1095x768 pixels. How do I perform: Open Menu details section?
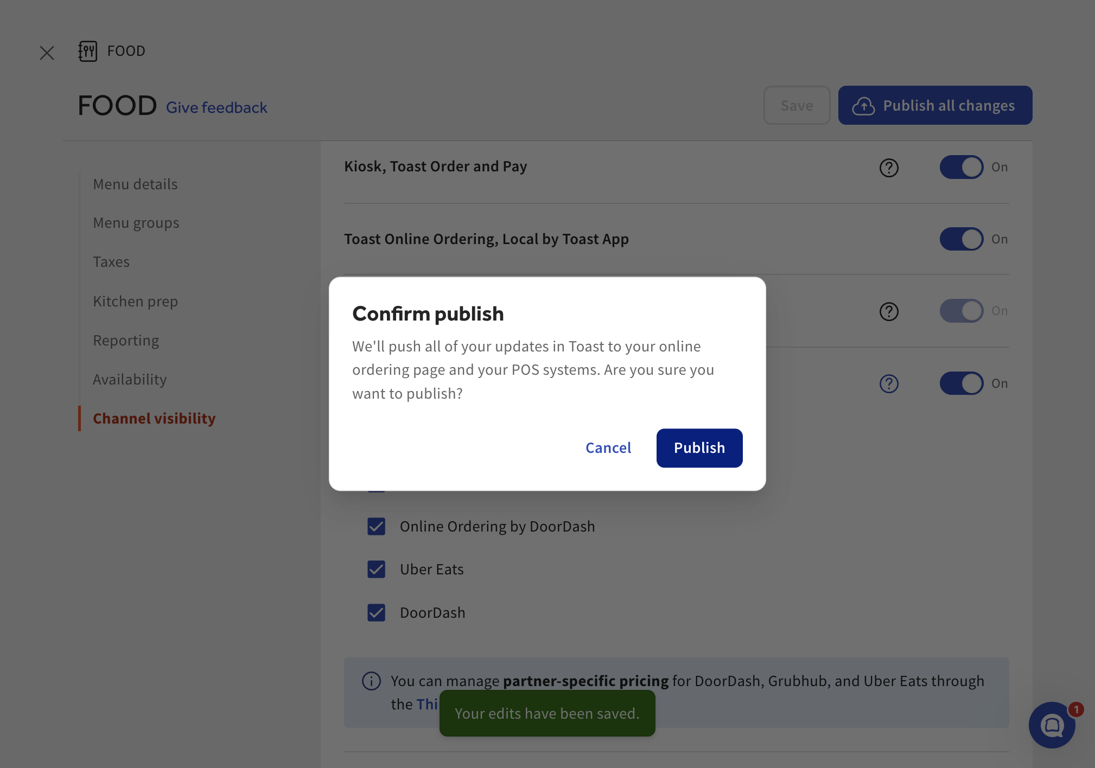[135, 184]
